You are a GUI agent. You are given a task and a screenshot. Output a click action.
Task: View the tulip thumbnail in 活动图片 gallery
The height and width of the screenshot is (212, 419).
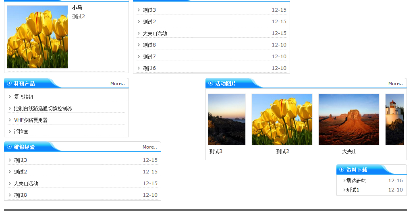click(x=282, y=119)
